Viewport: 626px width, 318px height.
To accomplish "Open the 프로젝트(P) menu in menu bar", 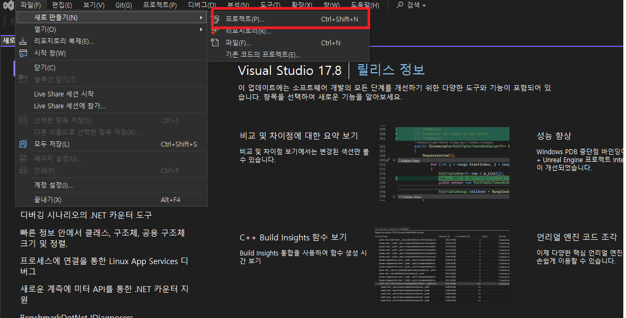I will tap(160, 5).
